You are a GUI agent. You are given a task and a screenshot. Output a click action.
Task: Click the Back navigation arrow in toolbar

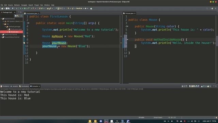click(81, 9)
